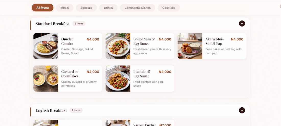Screen dimensions: 281x126
Task: Select the All Menu tab
Action: [42, 8]
